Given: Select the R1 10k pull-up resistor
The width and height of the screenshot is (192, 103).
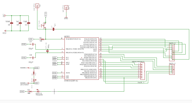Looking at the screenshot, I should pos(42,39).
